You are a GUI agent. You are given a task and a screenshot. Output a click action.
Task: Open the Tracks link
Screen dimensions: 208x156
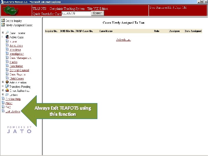coord(13,62)
